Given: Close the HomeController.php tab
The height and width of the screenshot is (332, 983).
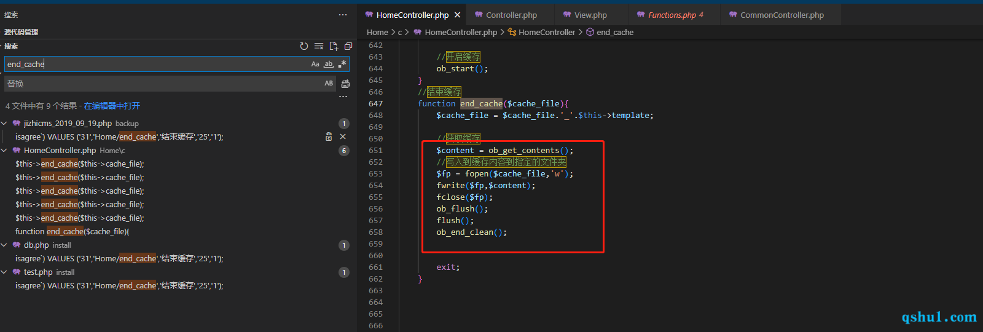Looking at the screenshot, I should [457, 15].
